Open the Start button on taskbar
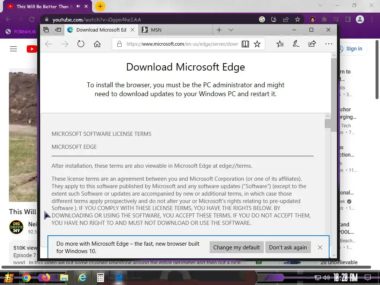The height and width of the screenshot is (285, 380). 9,278
